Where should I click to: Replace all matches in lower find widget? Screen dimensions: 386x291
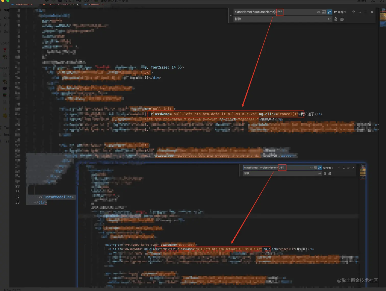click(330, 173)
